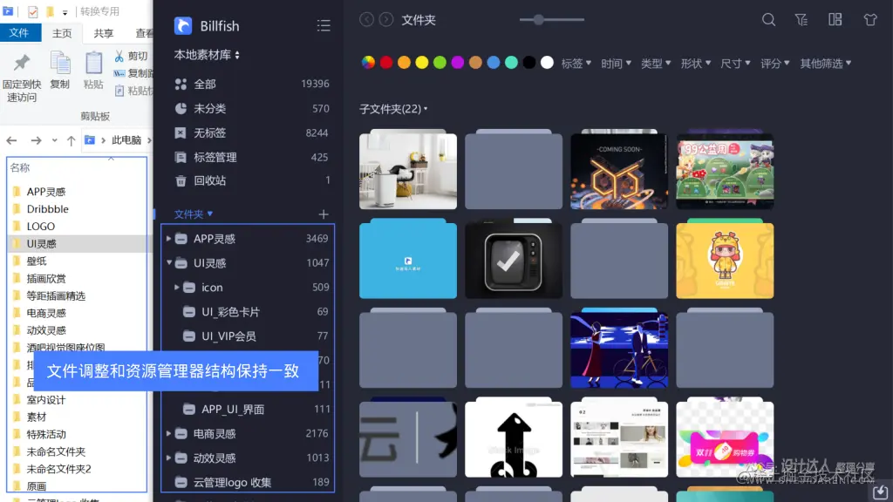
Task: Filter by yellow color swatch
Action: [x=422, y=63]
